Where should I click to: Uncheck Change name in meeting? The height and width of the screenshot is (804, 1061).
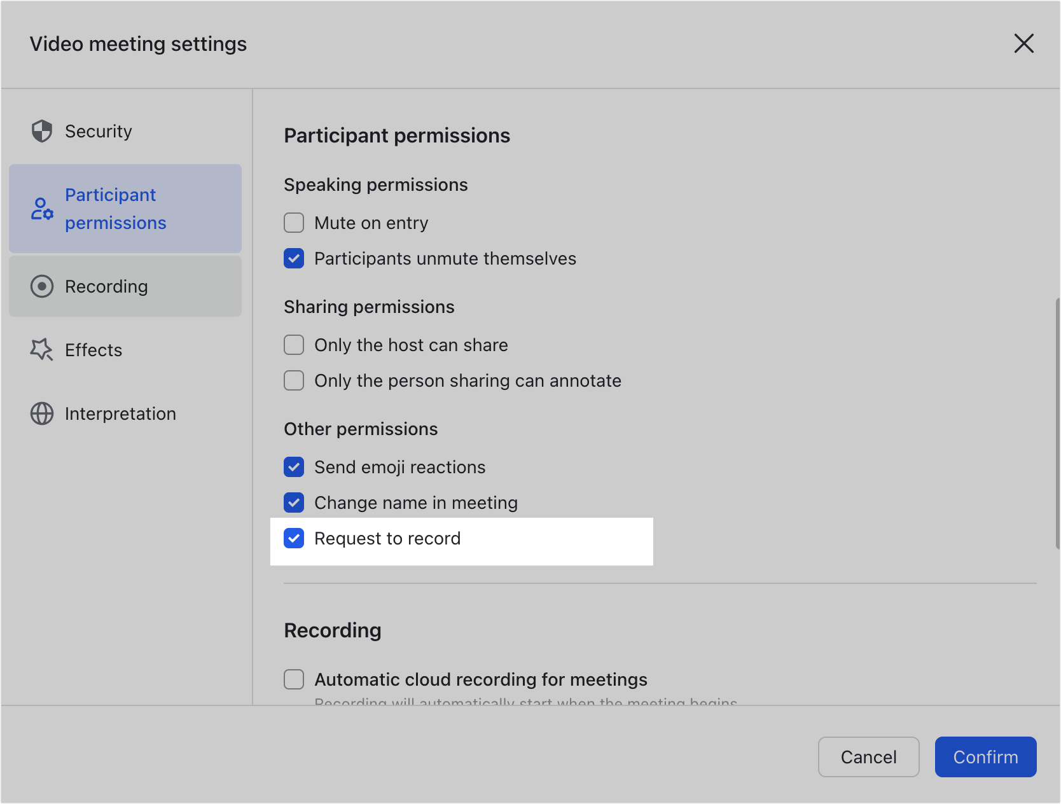click(x=294, y=502)
